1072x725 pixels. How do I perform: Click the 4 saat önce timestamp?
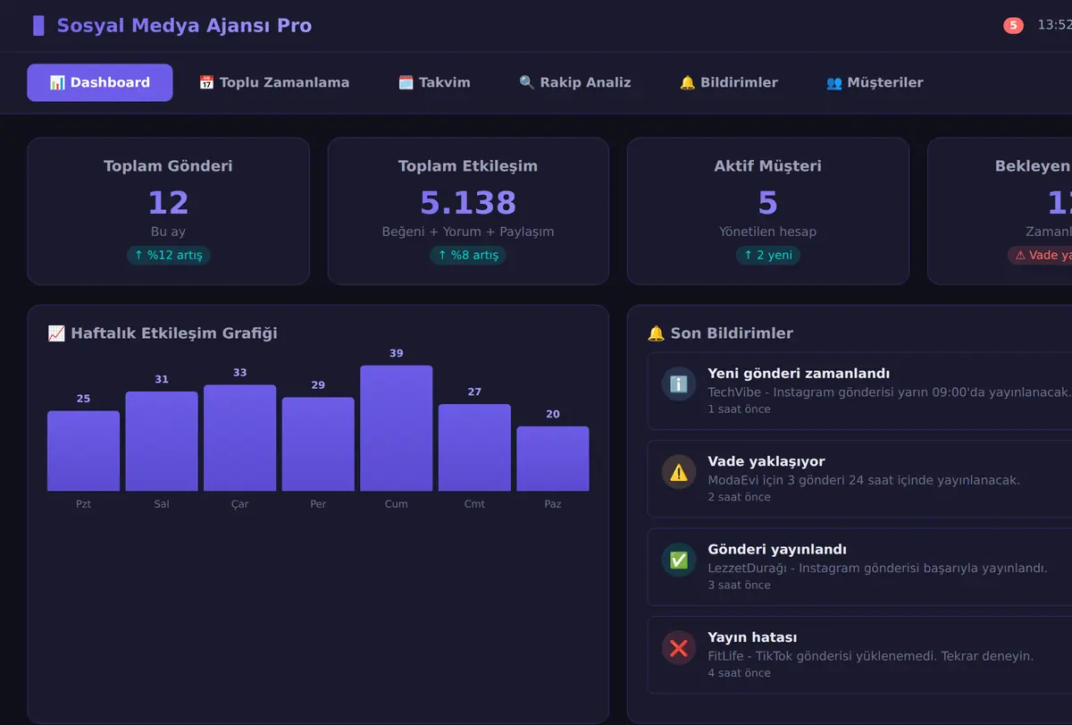[x=739, y=673]
